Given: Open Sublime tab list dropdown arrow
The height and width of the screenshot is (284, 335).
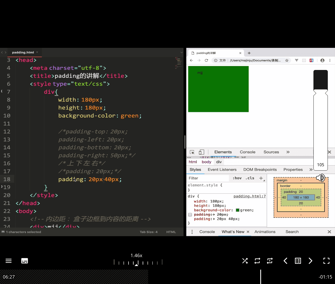Looking at the screenshot, I should click(x=182, y=52).
